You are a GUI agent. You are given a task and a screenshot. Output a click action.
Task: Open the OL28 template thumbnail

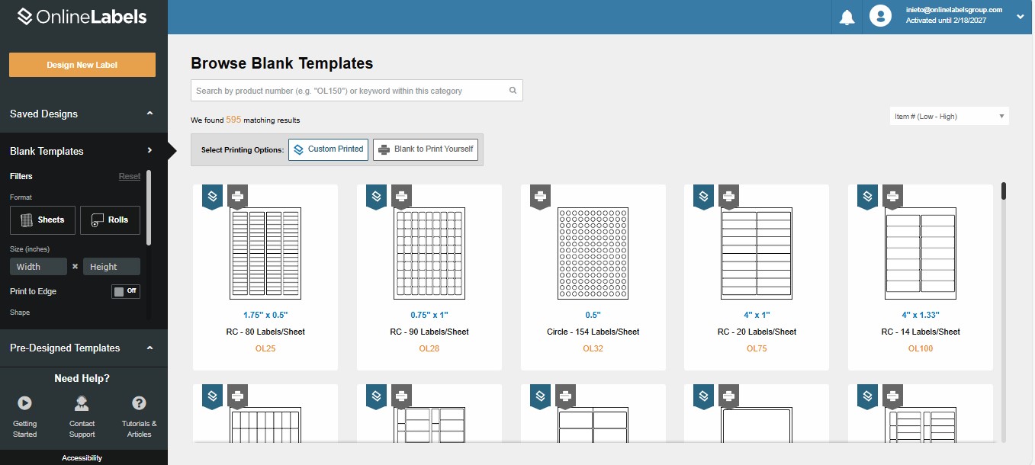429,255
